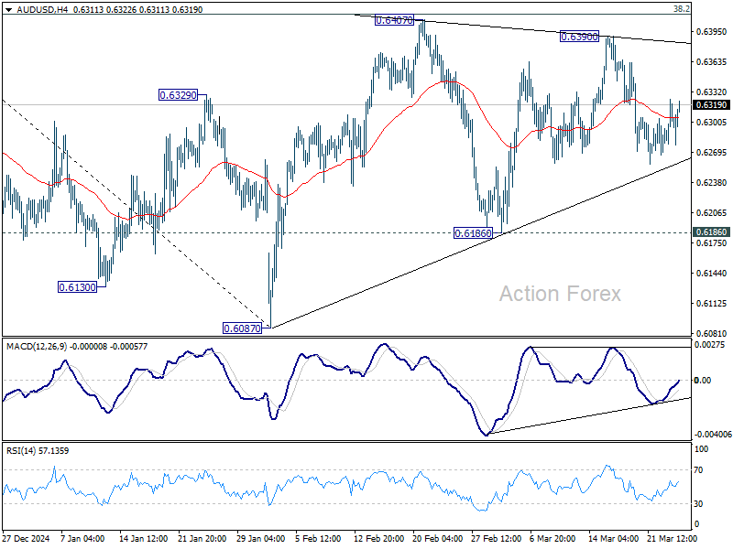
Task: Click the 7 Jan 04:00 date label
Action: pos(82,539)
